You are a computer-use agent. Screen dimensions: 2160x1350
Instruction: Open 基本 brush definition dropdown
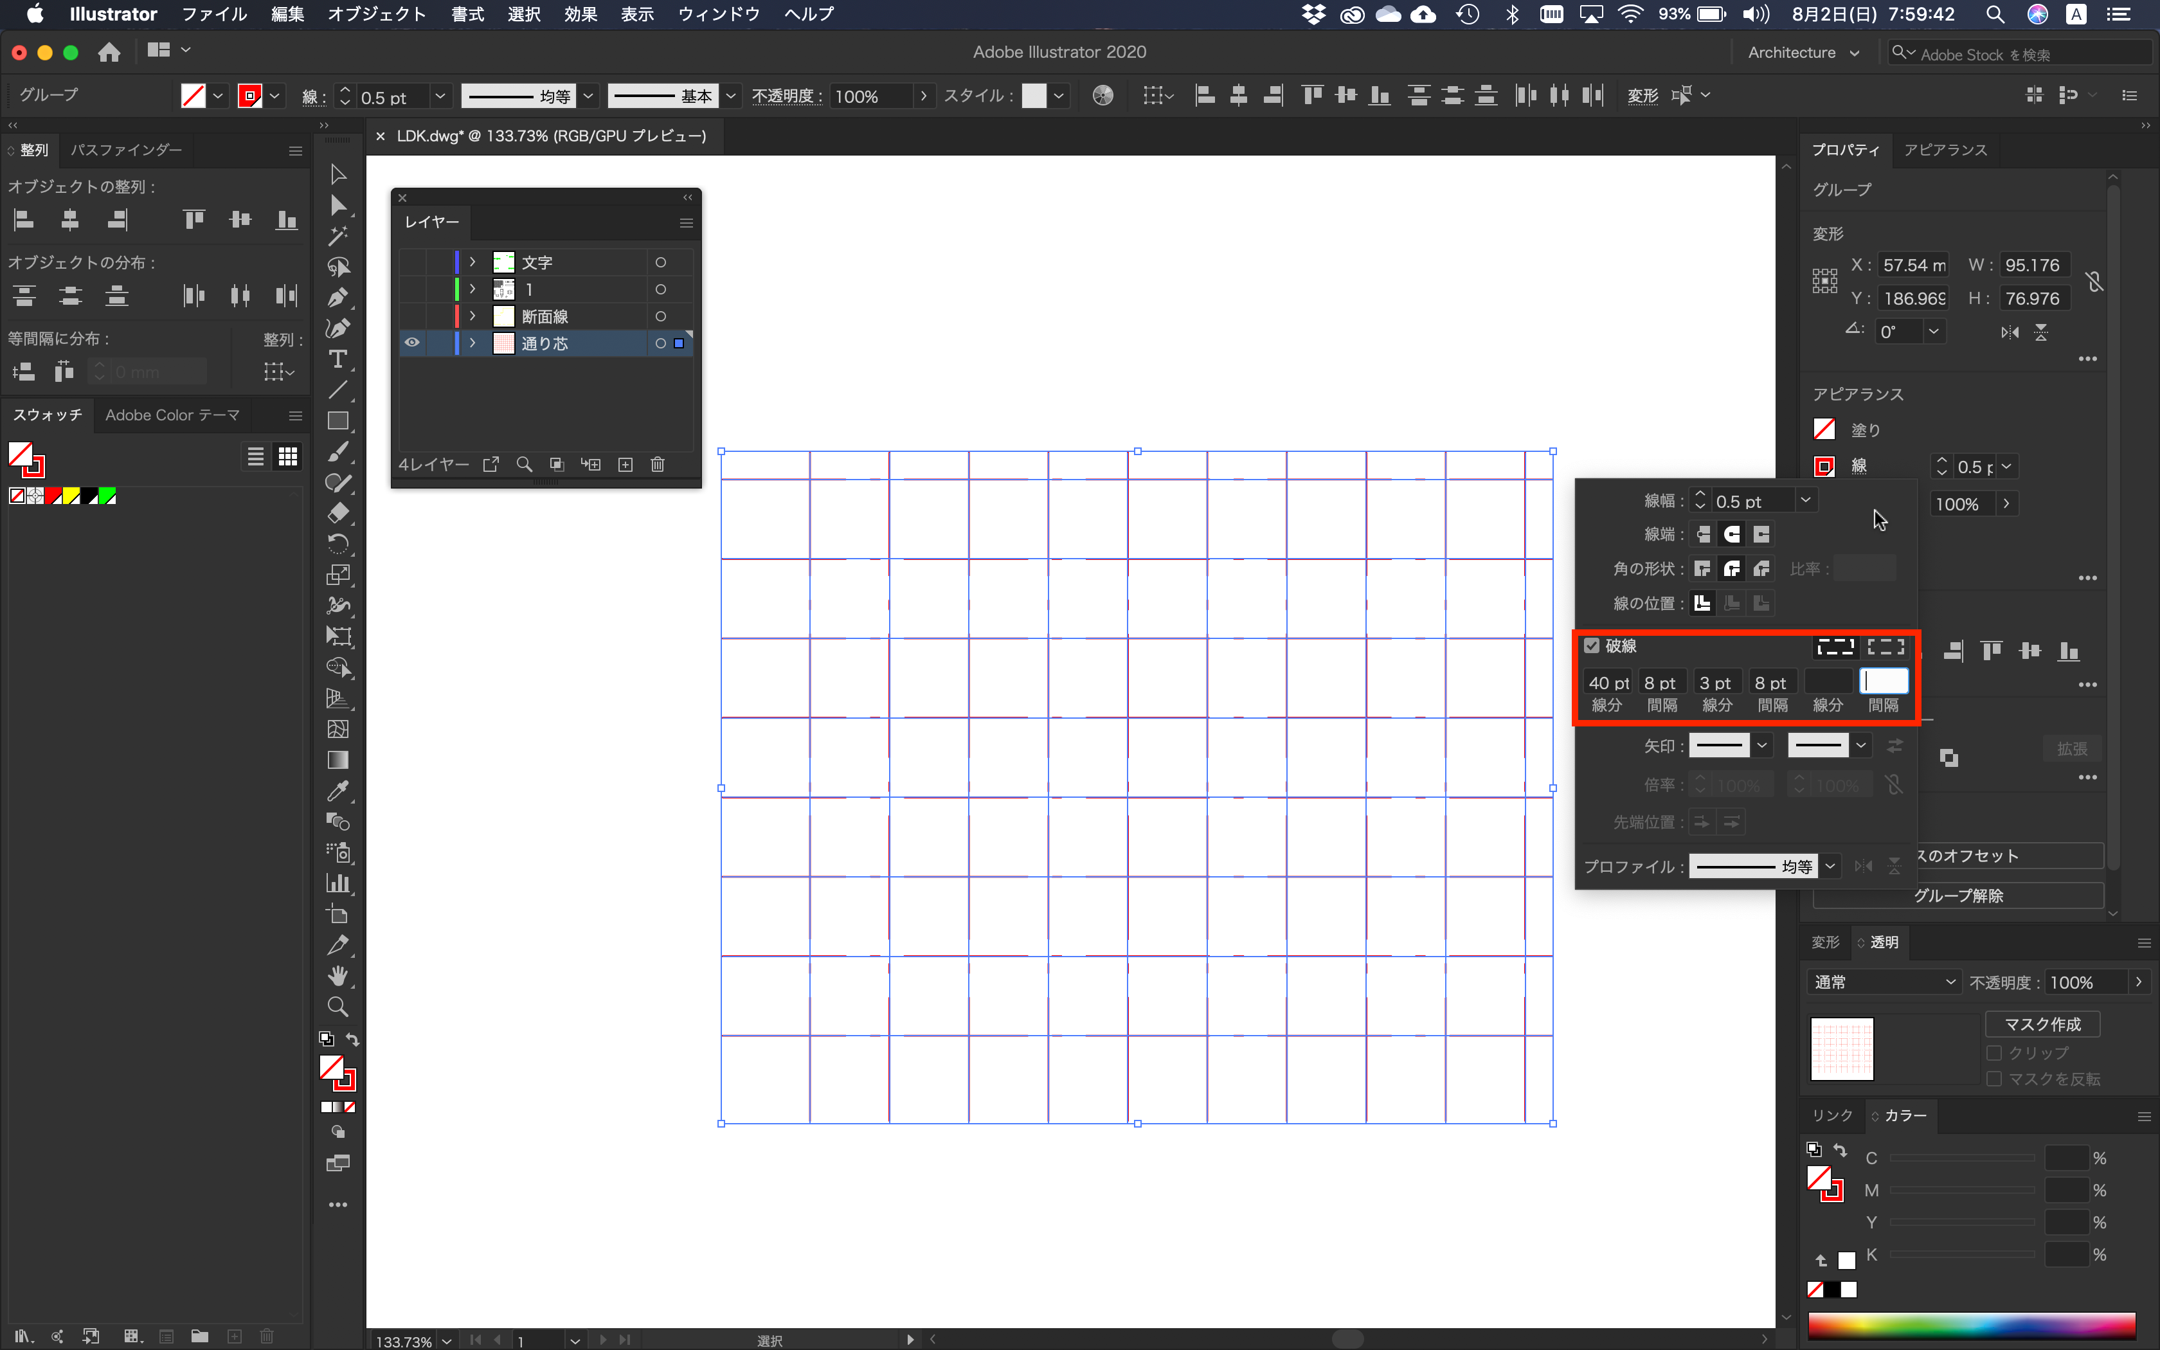click(x=731, y=96)
